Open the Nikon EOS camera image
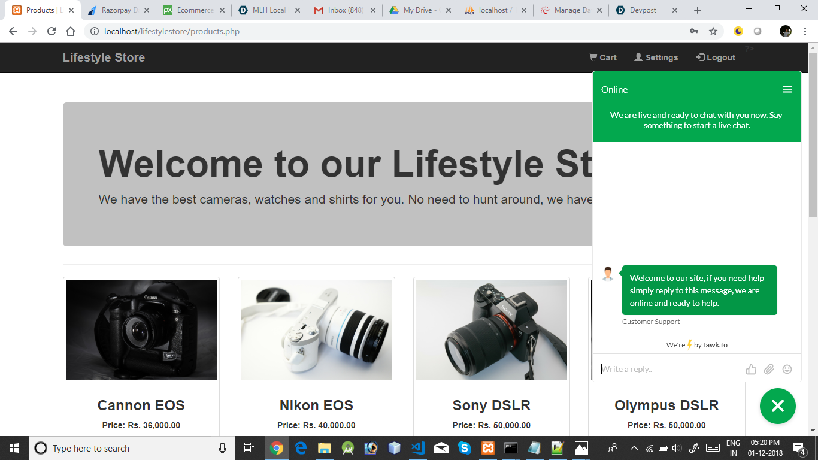This screenshot has width=818, height=460. coord(316,330)
